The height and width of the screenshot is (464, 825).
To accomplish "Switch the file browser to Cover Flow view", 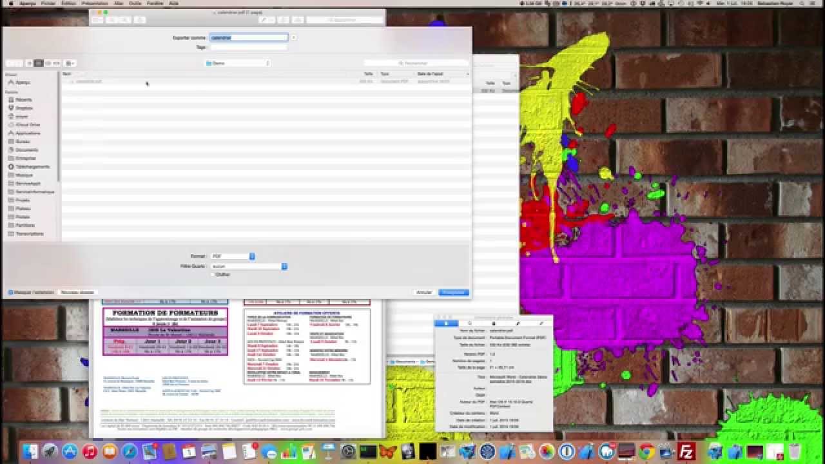I will (x=57, y=63).
